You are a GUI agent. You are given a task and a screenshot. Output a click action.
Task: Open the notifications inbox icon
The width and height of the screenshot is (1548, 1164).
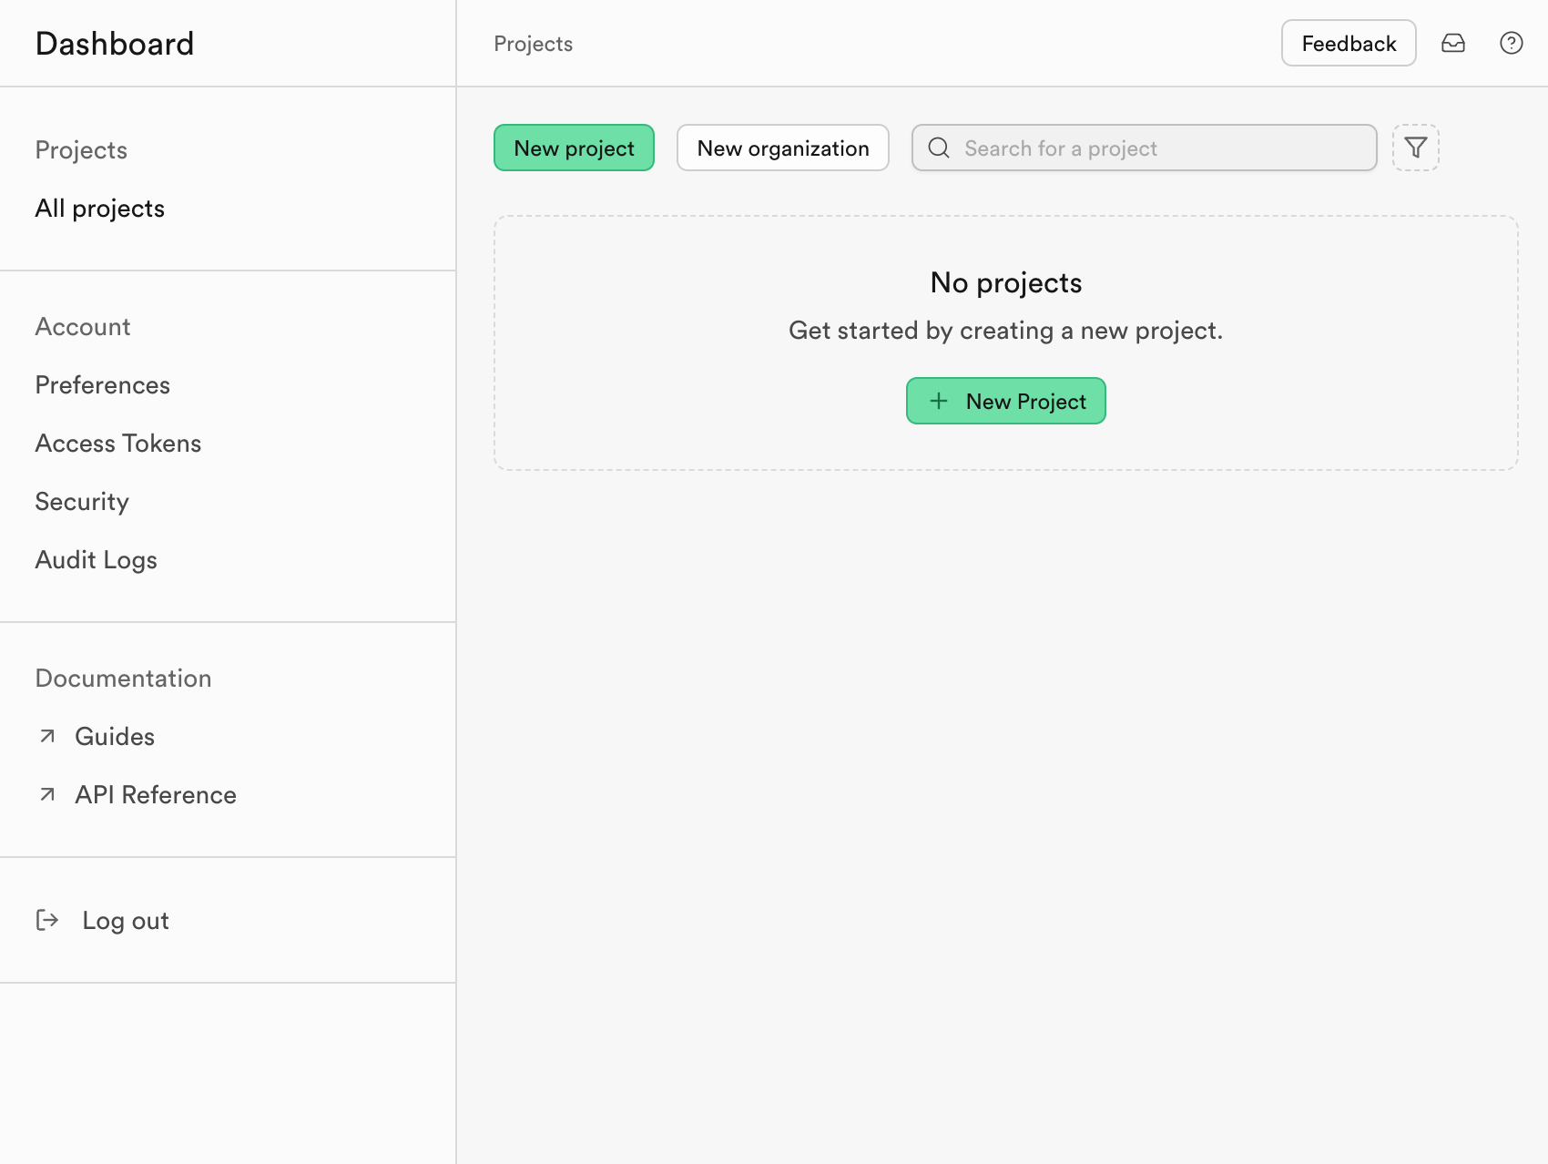(1453, 43)
